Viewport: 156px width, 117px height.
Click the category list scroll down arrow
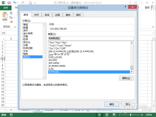tap(44, 77)
